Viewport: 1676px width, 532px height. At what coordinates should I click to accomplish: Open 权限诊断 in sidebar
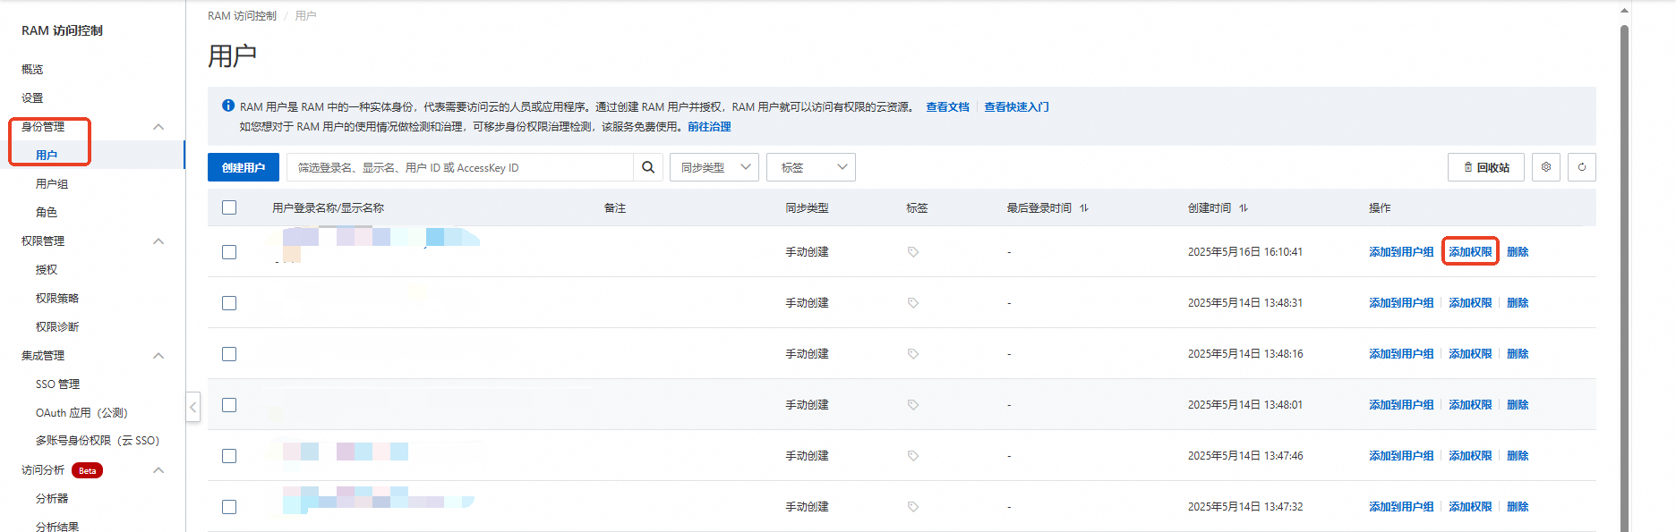tap(57, 326)
